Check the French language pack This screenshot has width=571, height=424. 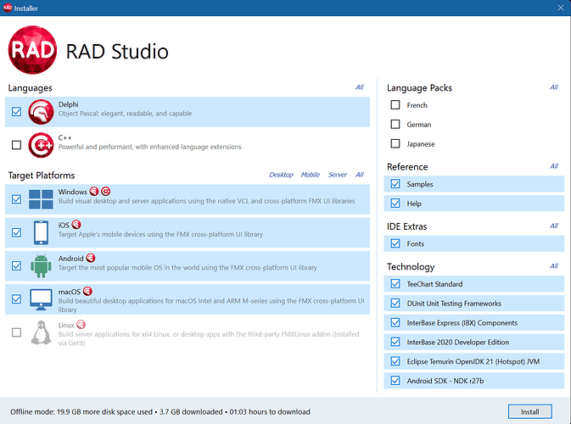point(395,105)
